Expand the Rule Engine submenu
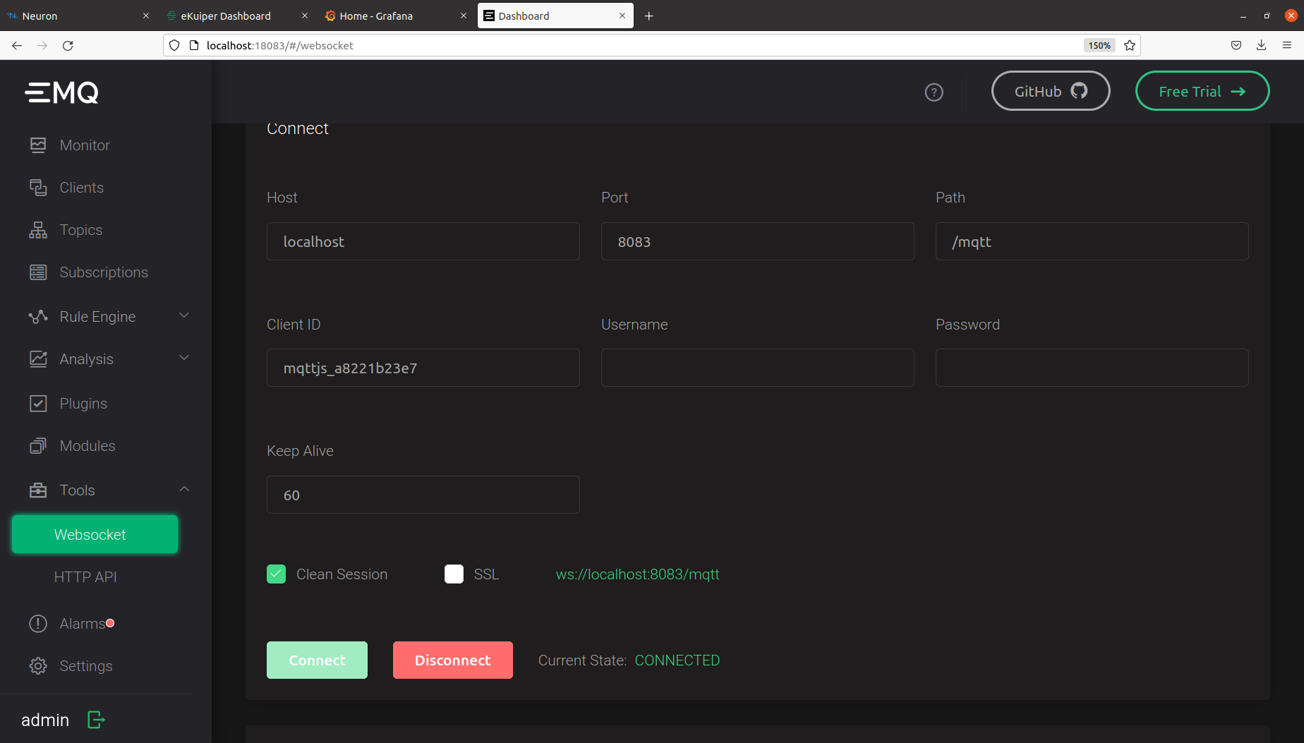Image resolution: width=1304 pixels, height=743 pixels. (184, 316)
